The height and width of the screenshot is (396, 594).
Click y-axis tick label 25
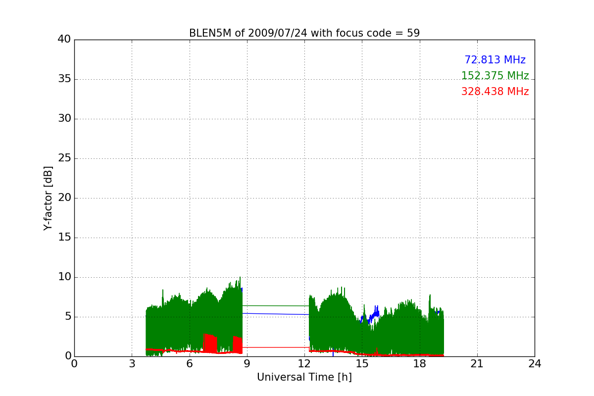click(64, 158)
